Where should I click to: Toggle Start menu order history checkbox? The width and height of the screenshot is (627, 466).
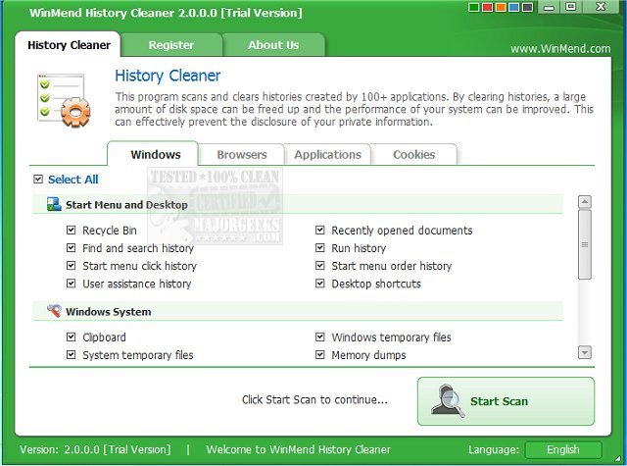tap(320, 266)
